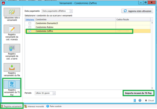Tick the Condominio Rubino checkbox
The image size is (157, 109).
[x=30, y=27]
